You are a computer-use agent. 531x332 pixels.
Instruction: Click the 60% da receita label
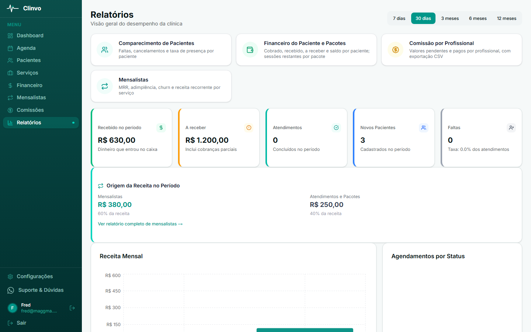coord(114,214)
